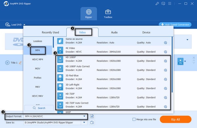Click the Rip All button
The height and width of the screenshot is (128, 197).
pyautogui.click(x=176, y=119)
